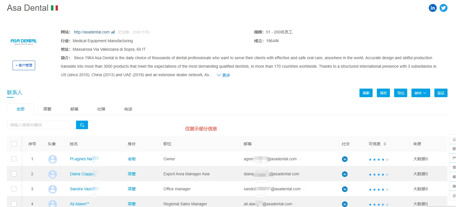Open Pt-agnes contact's LinkedIn icon
The height and width of the screenshot is (207, 456).
(345, 159)
